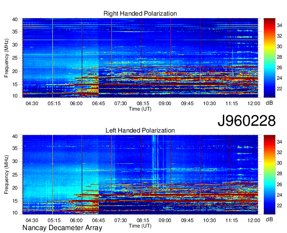Click the 40 MHz tick of Left Handed plot
Screen dimensions: 287x233
click(15, 136)
